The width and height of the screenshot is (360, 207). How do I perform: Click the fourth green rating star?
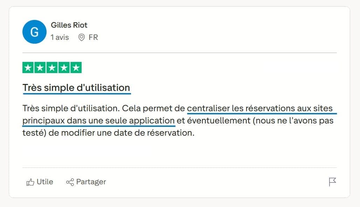click(x=64, y=67)
